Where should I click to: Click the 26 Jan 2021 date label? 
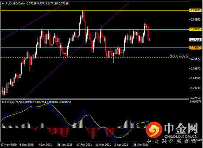(x=65, y=145)
